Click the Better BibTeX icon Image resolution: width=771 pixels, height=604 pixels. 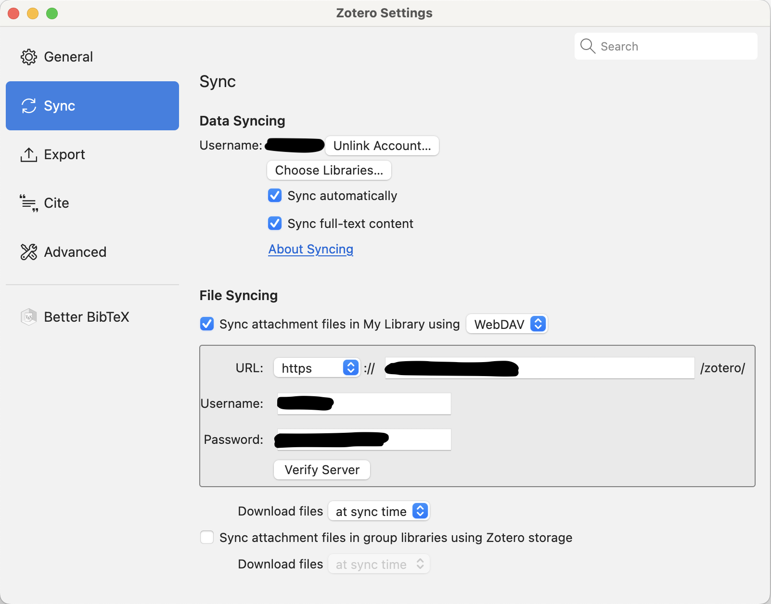coord(28,317)
